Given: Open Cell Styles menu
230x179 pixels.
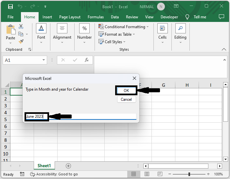Looking at the screenshot, I should click(112, 42).
